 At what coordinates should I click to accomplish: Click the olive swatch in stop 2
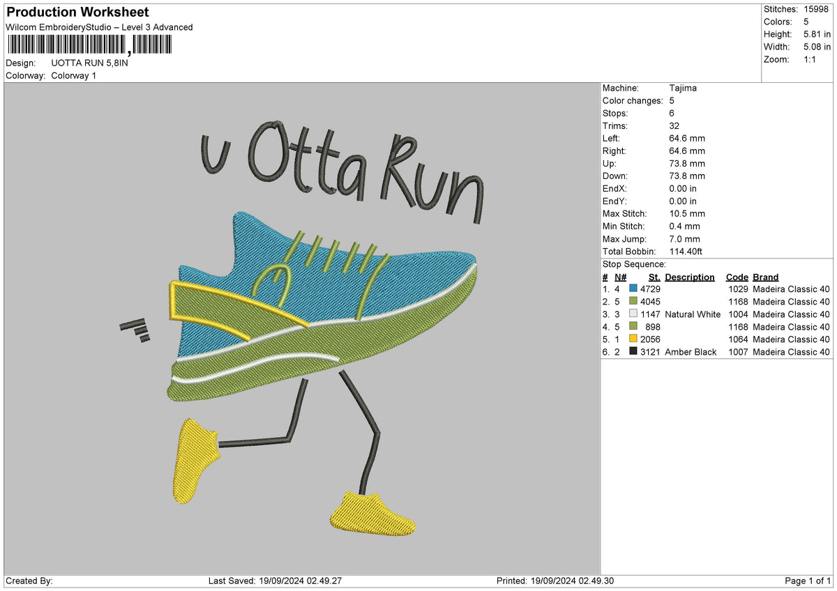(633, 302)
